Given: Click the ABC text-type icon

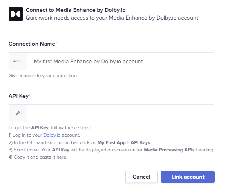Looking at the screenshot, I should (18, 61).
